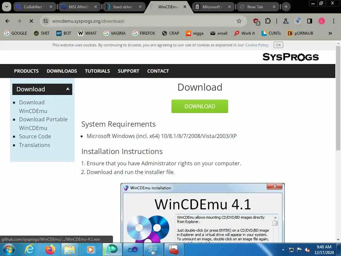Viewport: 341px width, 256px height.
Task: Switch to the CollabNet tab
Action: coord(34,7)
